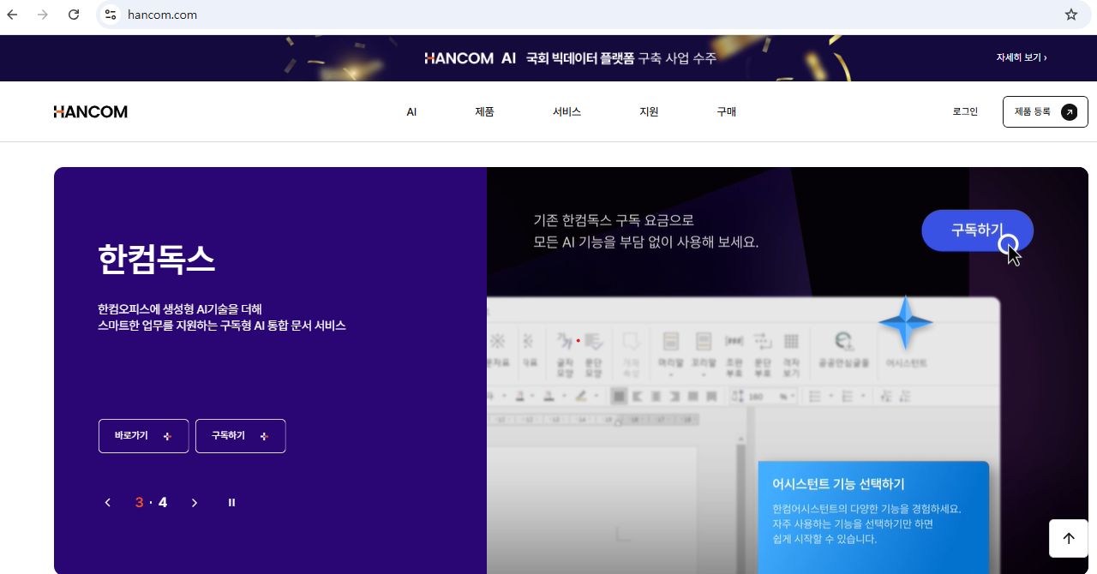
Task: Open the 자세히 보기 link in the top banner
Action: tap(1021, 57)
